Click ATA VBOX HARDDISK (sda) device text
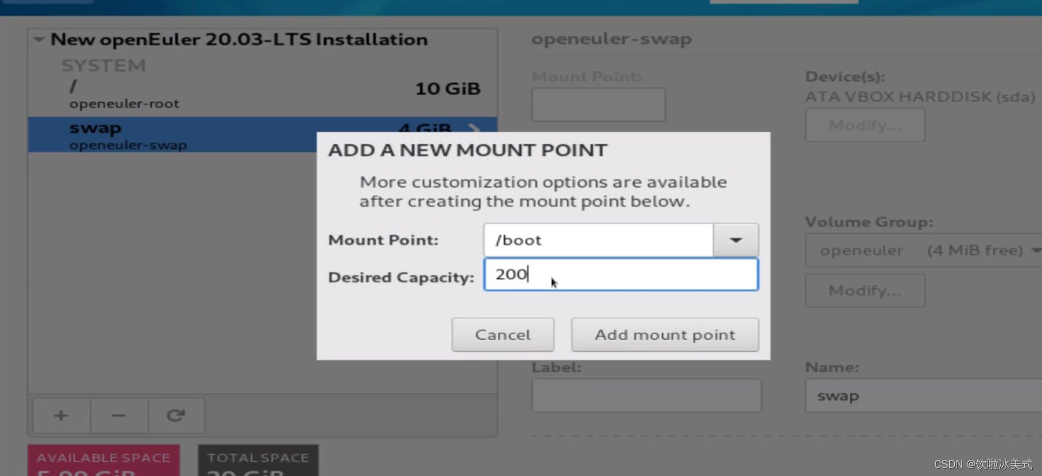Image resolution: width=1042 pixels, height=476 pixels. [x=920, y=97]
